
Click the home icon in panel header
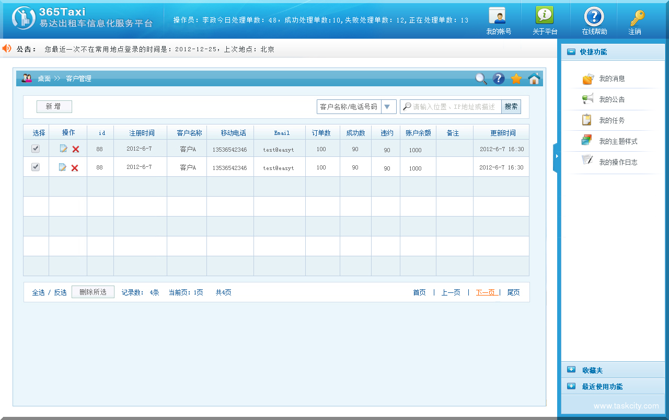tap(534, 78)
